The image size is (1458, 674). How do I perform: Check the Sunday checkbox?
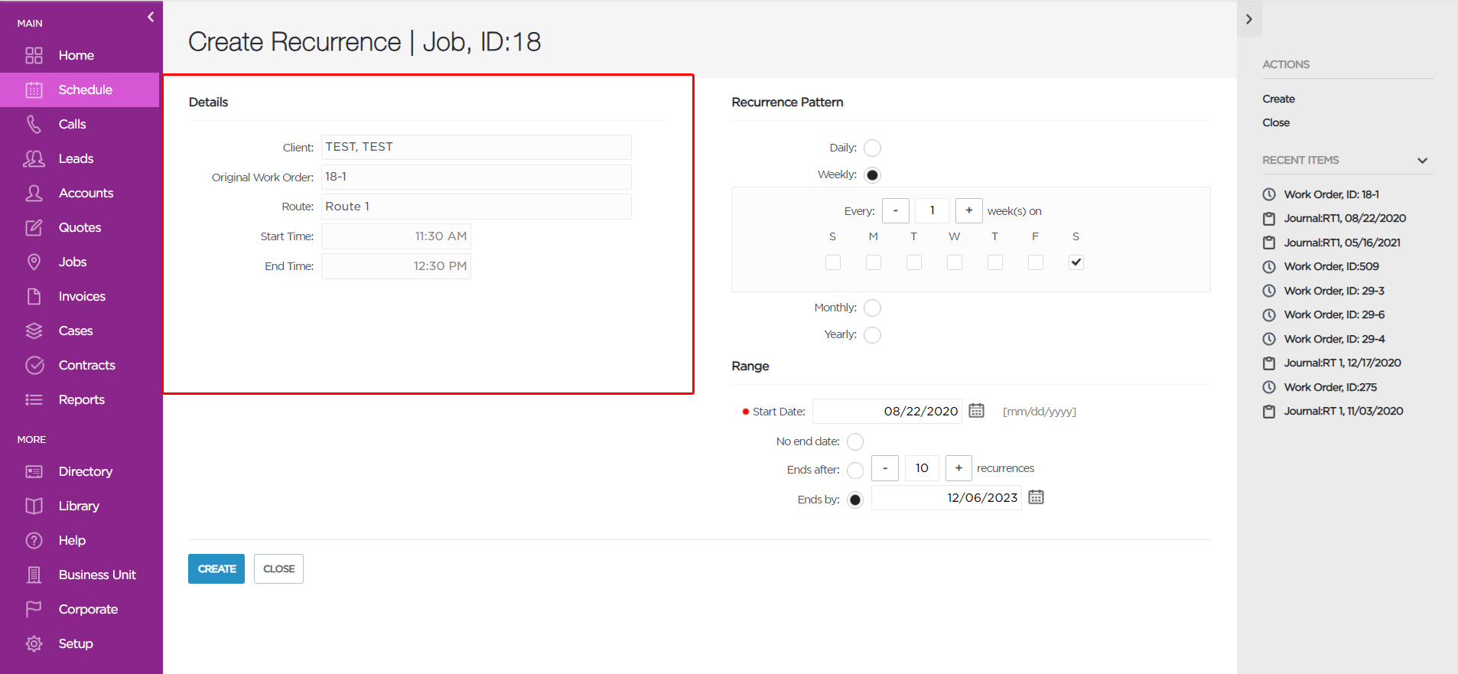point(833,262)
